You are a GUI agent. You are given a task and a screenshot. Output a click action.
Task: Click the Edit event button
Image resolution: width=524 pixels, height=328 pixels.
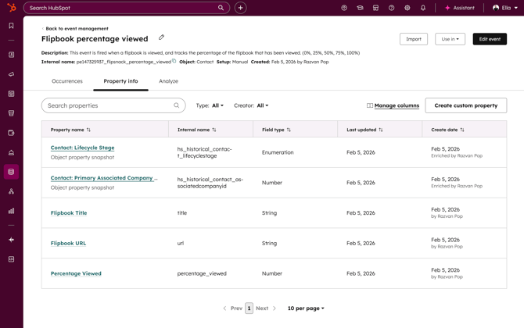490,39
